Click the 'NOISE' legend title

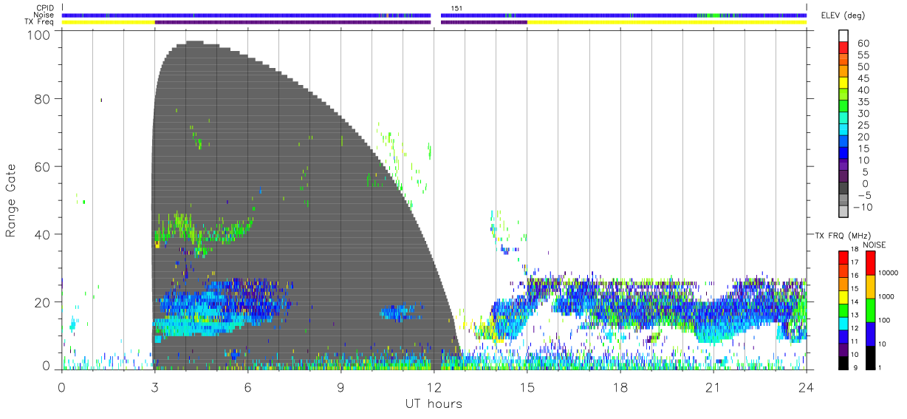tap(873, 245)
